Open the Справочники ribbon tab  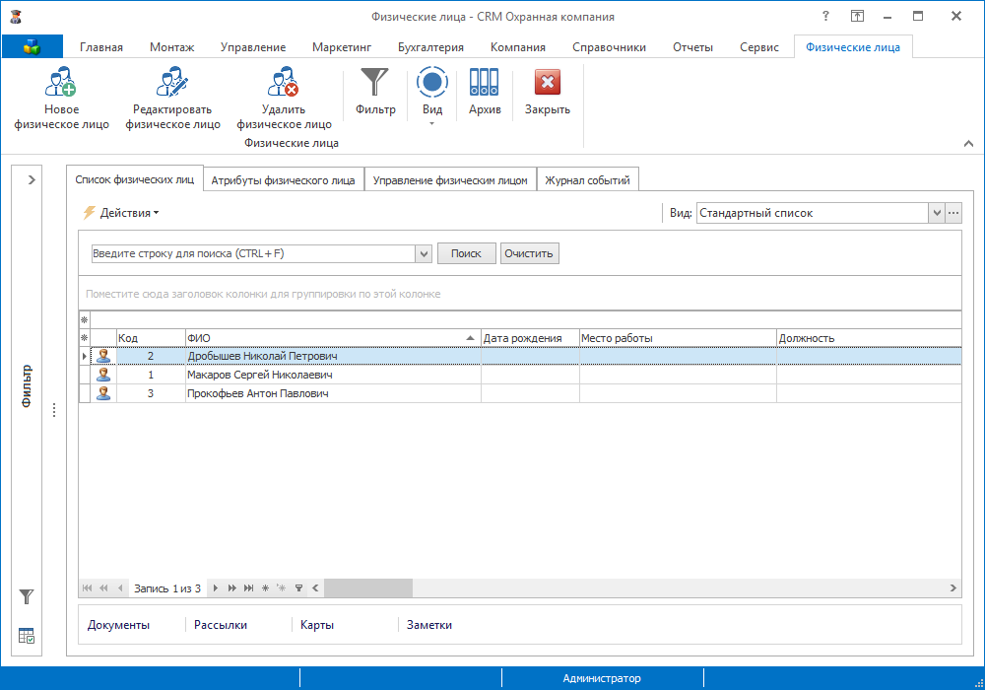[x=609, y=47]
